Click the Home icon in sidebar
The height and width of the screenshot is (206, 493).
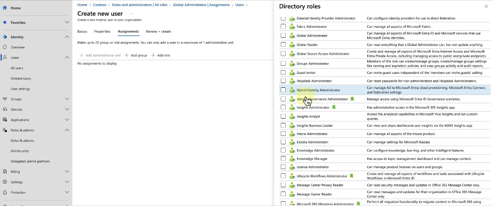click(x=5, y=8)
